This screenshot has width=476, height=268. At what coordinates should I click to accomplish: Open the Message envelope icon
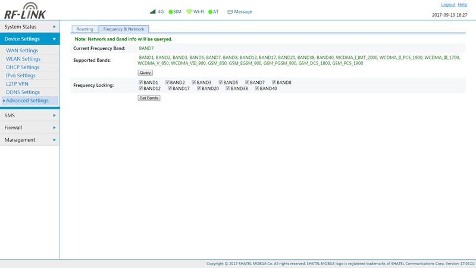[x=230, y=12]
